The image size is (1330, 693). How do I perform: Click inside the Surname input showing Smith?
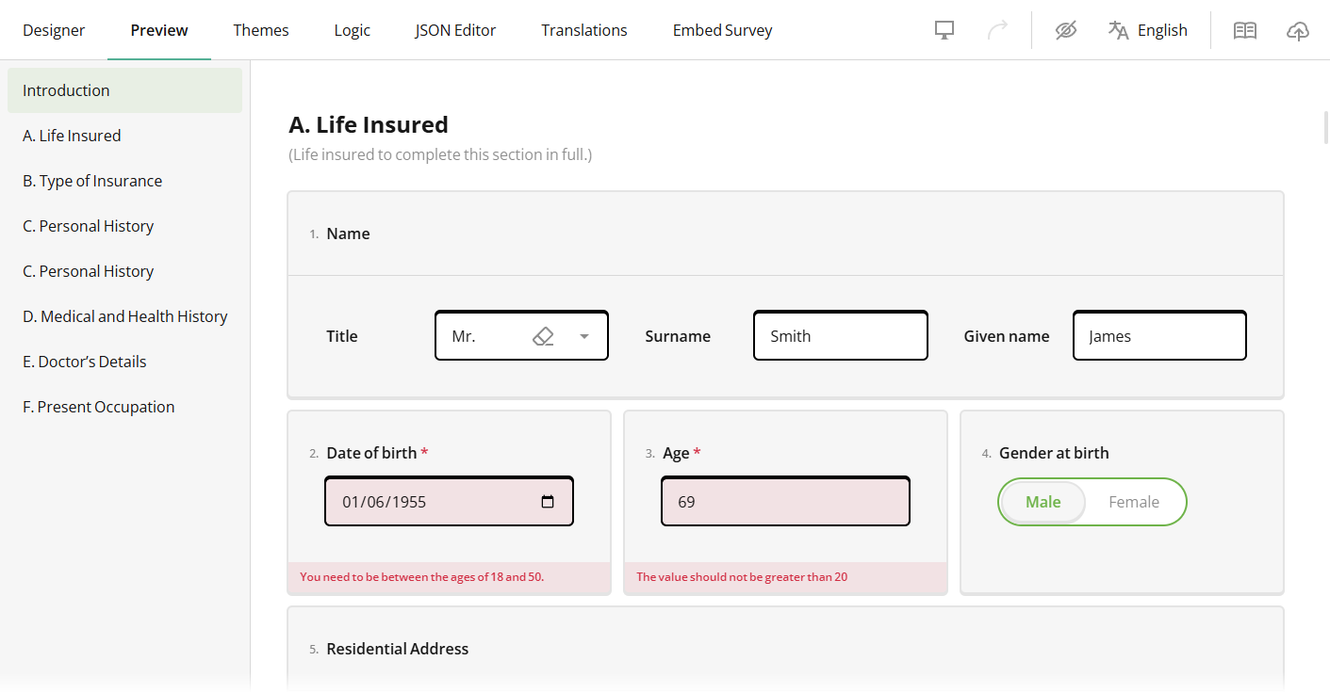840,335
